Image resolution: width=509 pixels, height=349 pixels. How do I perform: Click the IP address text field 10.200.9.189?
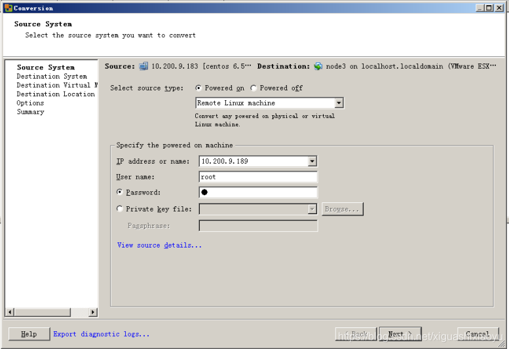click(x=254, y=161)
